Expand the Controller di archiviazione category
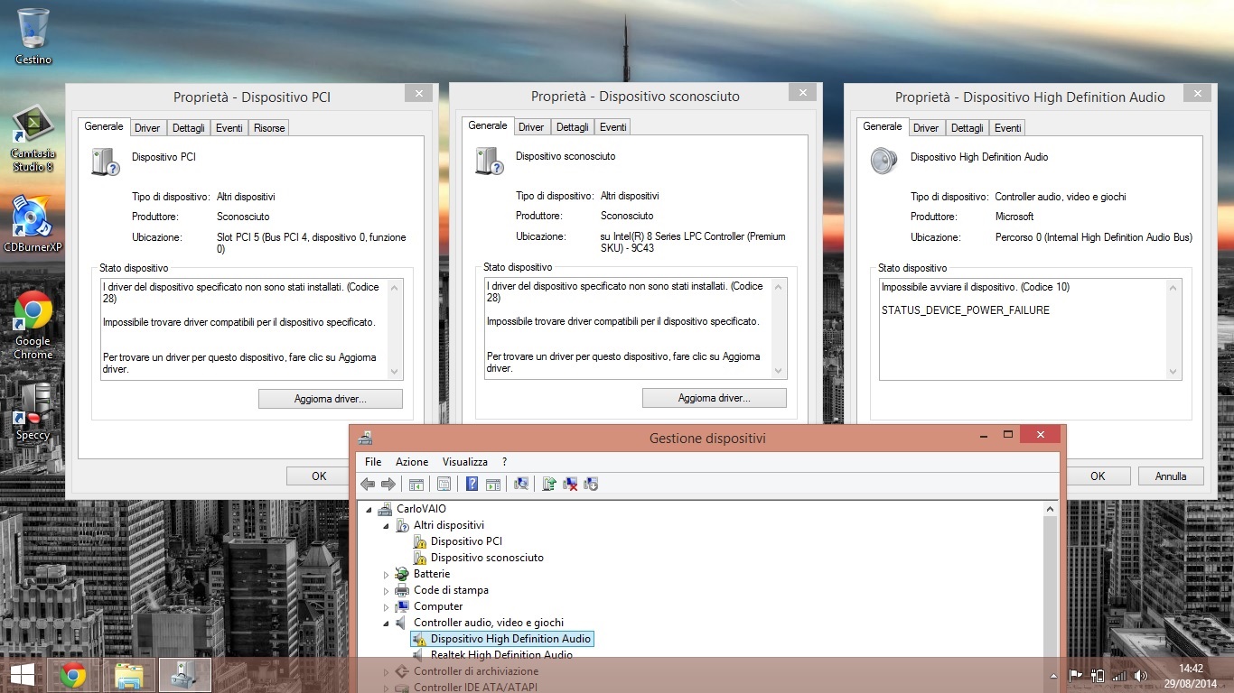 click(x=386, y=671)
